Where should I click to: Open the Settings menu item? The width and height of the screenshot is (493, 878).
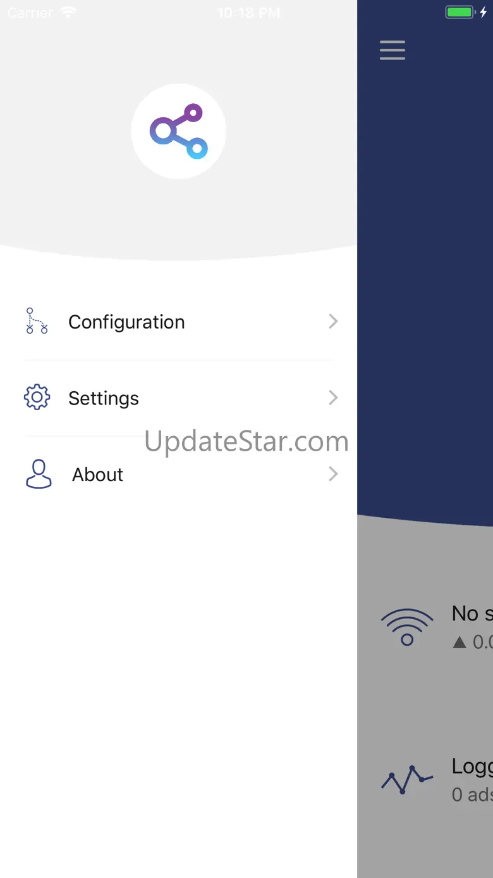point(179,398)
